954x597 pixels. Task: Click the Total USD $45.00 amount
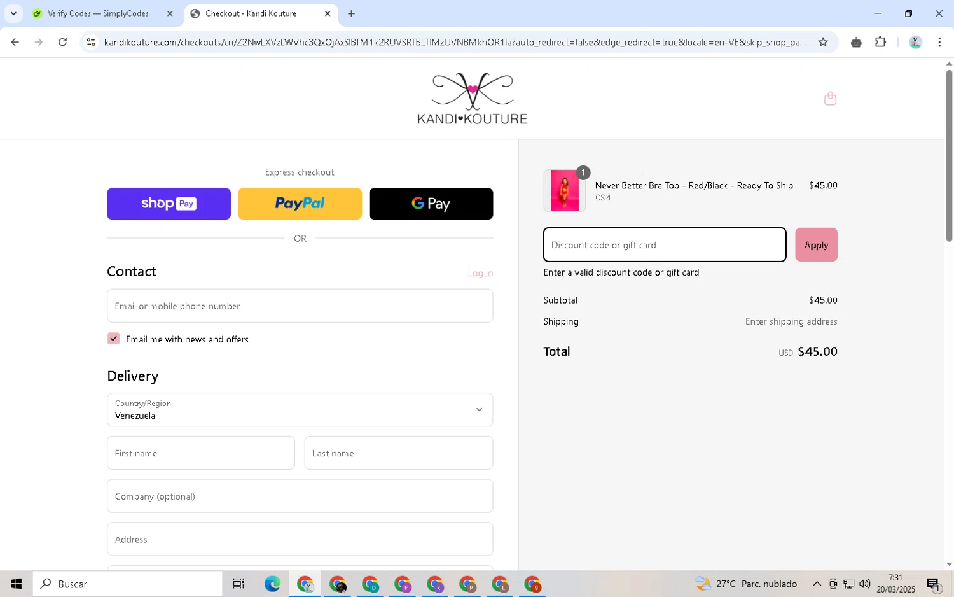pos(808,351)
